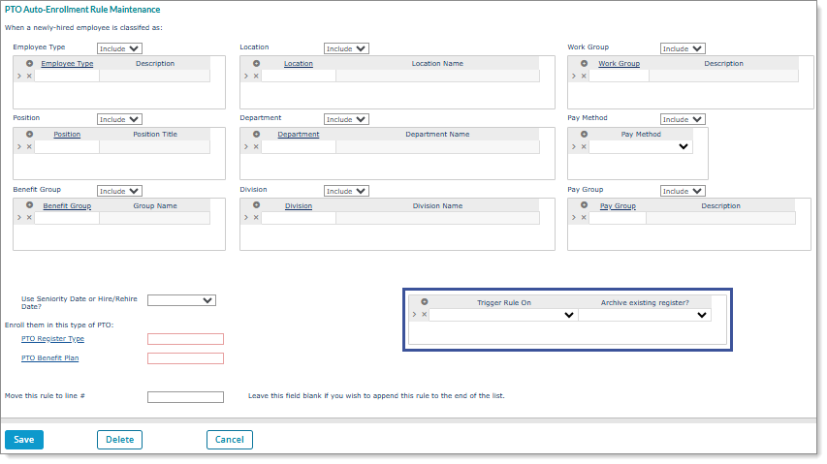
Task: Open the Pay Group Include dropdown
Action: point(683,191)
